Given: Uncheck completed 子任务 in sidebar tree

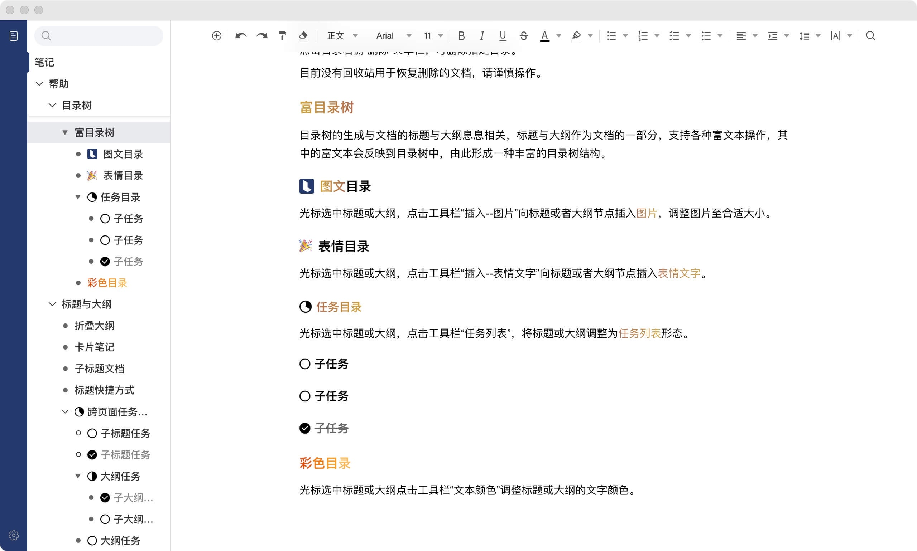Looking at the screenshot, I should pos(105,262).
